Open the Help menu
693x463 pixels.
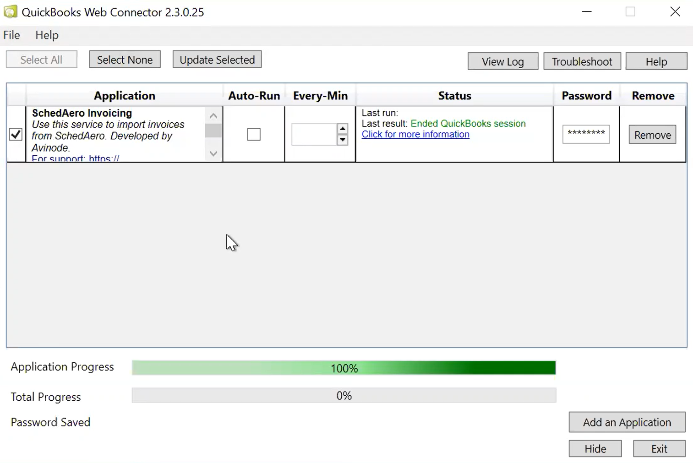(x=47, y=35)
